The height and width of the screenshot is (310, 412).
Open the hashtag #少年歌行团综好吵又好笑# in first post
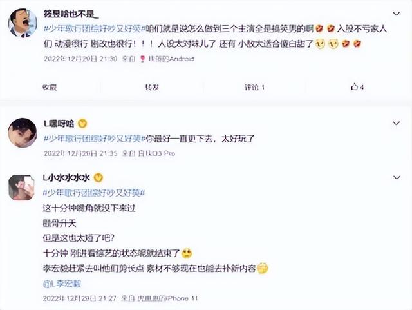95,29
